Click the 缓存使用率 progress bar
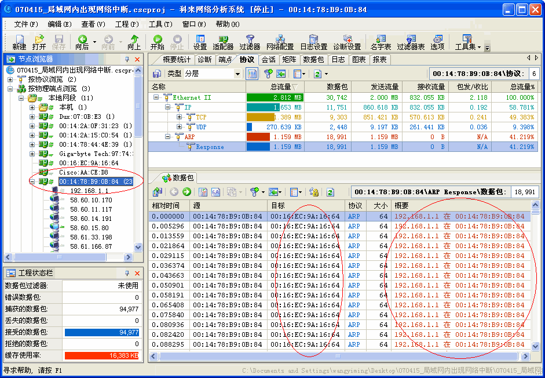This screenshot has width=545, height=378. click(102, 355)
